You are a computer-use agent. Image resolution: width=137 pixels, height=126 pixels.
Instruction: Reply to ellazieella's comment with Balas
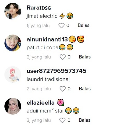click(85, 120)
